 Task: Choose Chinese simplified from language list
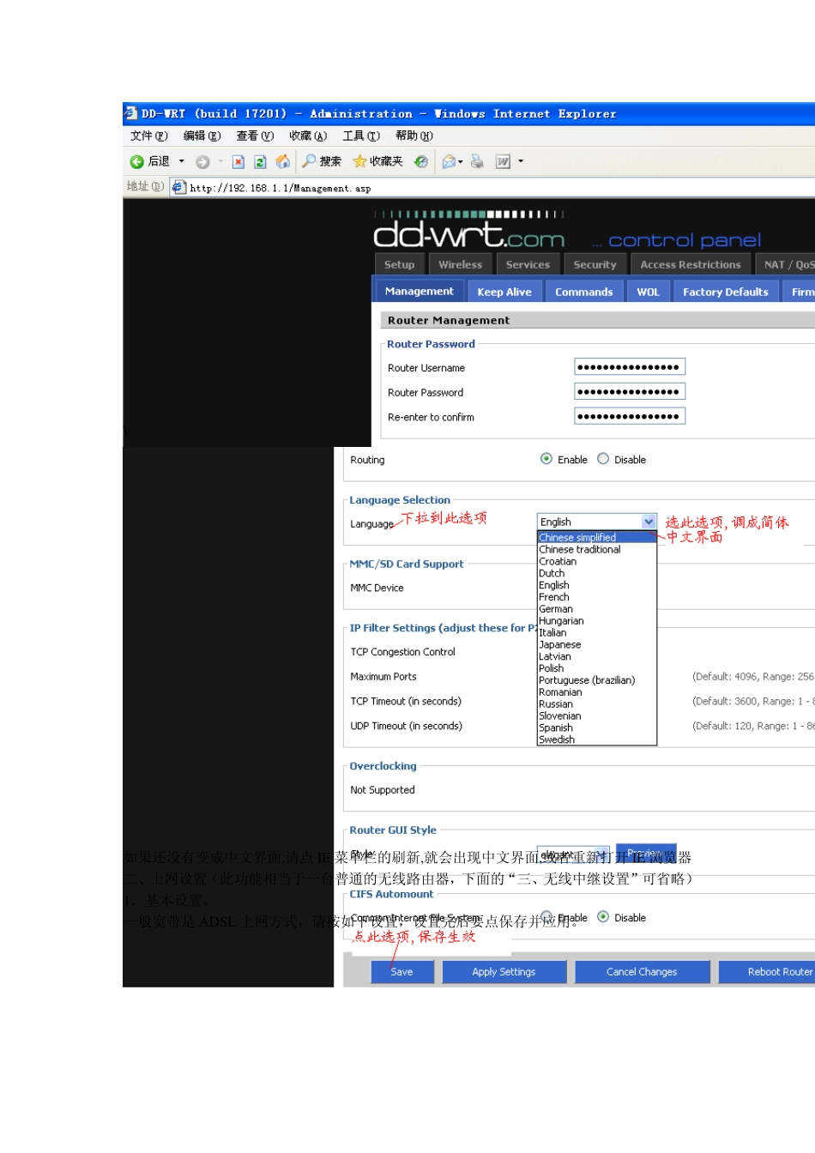point(577,537)
